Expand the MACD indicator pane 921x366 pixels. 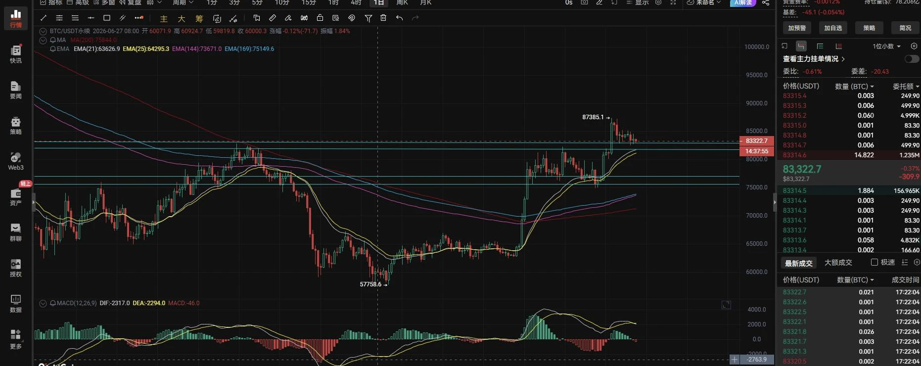tap(726, 305)
